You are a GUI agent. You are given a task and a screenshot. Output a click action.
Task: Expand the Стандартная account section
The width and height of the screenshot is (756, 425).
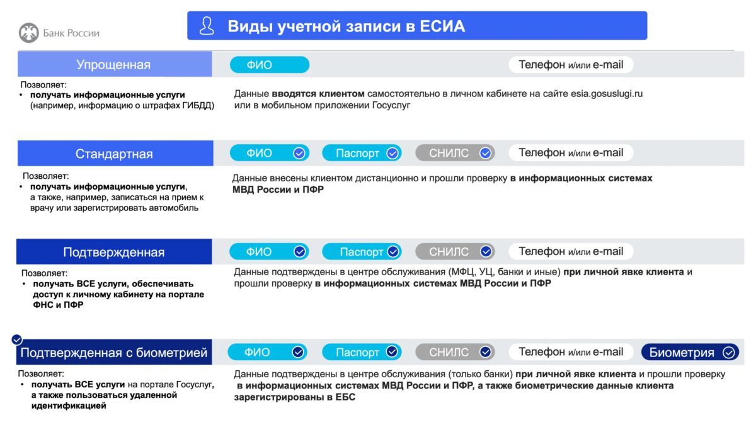(115, 152)
